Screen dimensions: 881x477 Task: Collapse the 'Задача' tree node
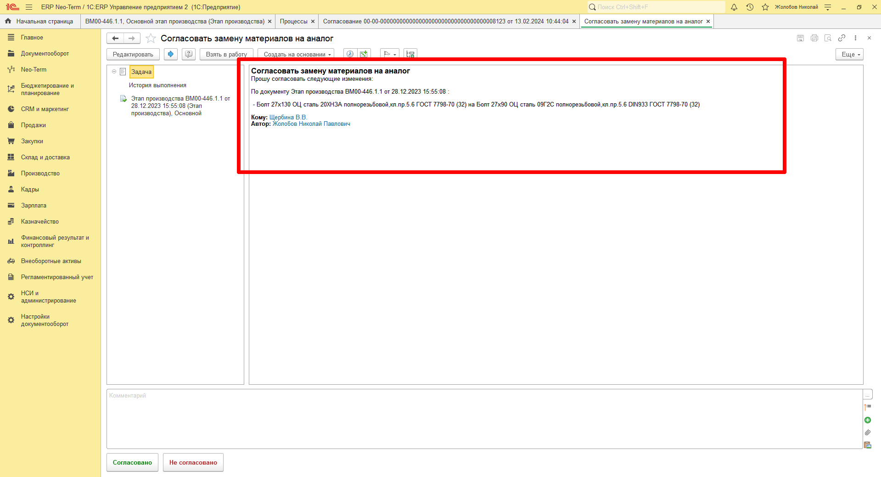point(114,72)
